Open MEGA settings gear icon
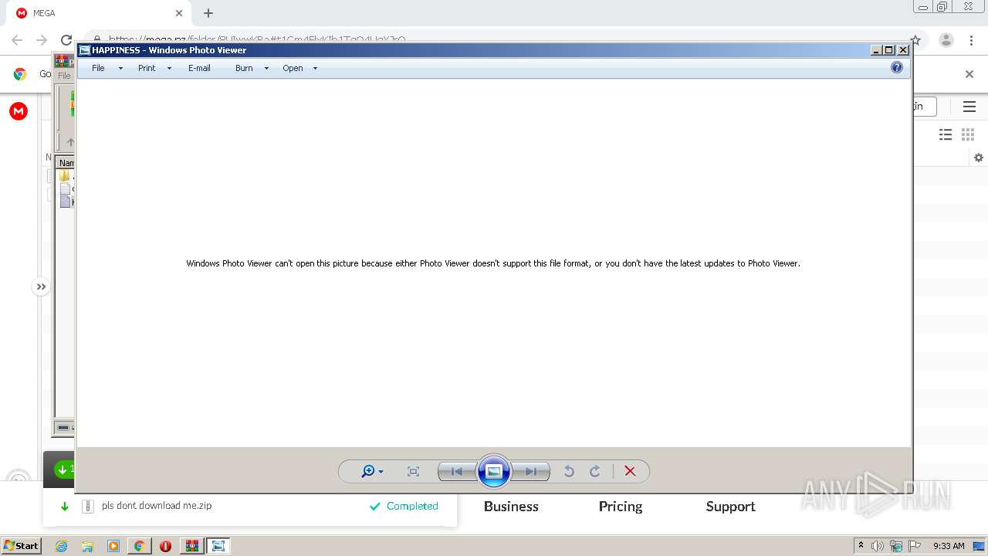988x556 pixels. [979, 158]
